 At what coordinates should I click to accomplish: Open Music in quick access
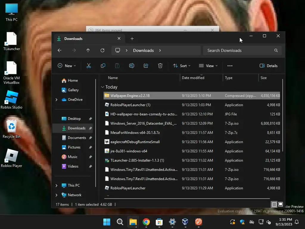[x=72, y=157]
